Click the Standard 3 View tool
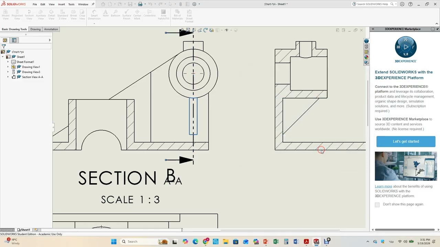The height and width of the screenshot is (247, 440). point(63,15)
